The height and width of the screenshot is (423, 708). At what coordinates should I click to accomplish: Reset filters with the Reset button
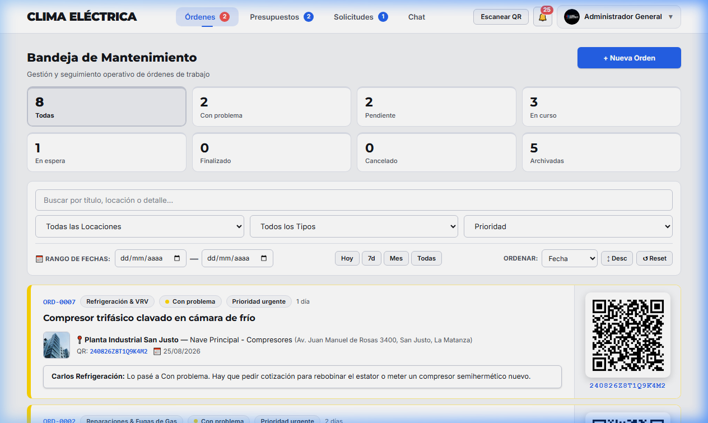click(x=654, y=258)
